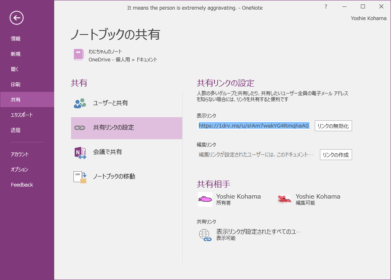Viewport: 391px width, 280px height.
Task: Open the 新規 menu item
Action: point(27,54)
